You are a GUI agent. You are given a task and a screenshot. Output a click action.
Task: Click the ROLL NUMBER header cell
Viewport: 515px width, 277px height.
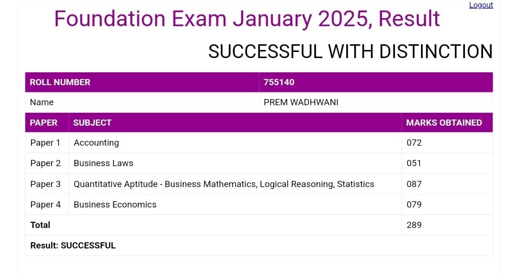[x=60, y=82]
